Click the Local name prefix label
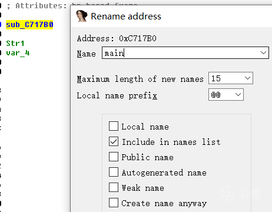The height and width of the screenshot is (212, 272). coord(117,95)
